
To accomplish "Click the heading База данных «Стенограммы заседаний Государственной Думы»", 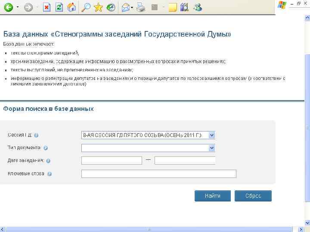I will 117,34.
